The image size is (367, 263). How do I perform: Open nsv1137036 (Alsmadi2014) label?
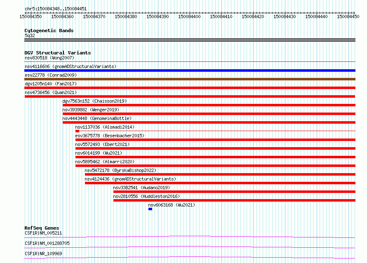(x=105, y=127)
